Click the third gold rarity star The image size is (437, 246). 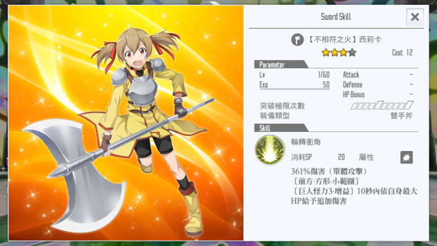tap(343, 52)
